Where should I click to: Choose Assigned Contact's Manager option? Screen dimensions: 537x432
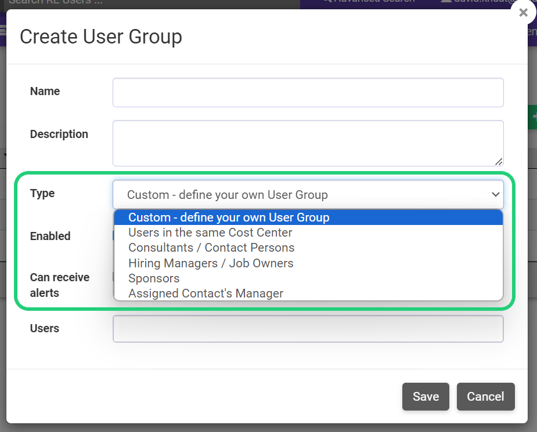308,293
